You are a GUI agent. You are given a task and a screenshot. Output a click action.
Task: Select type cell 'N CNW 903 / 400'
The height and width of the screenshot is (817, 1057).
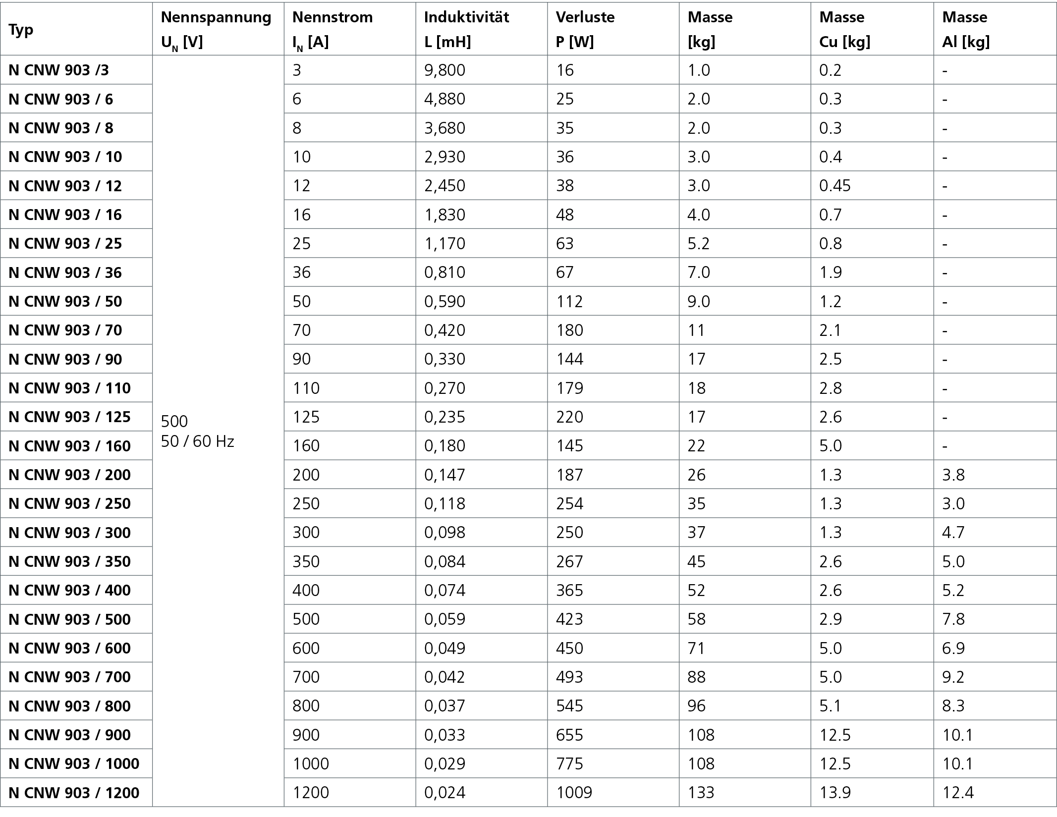tap(76, 590)
